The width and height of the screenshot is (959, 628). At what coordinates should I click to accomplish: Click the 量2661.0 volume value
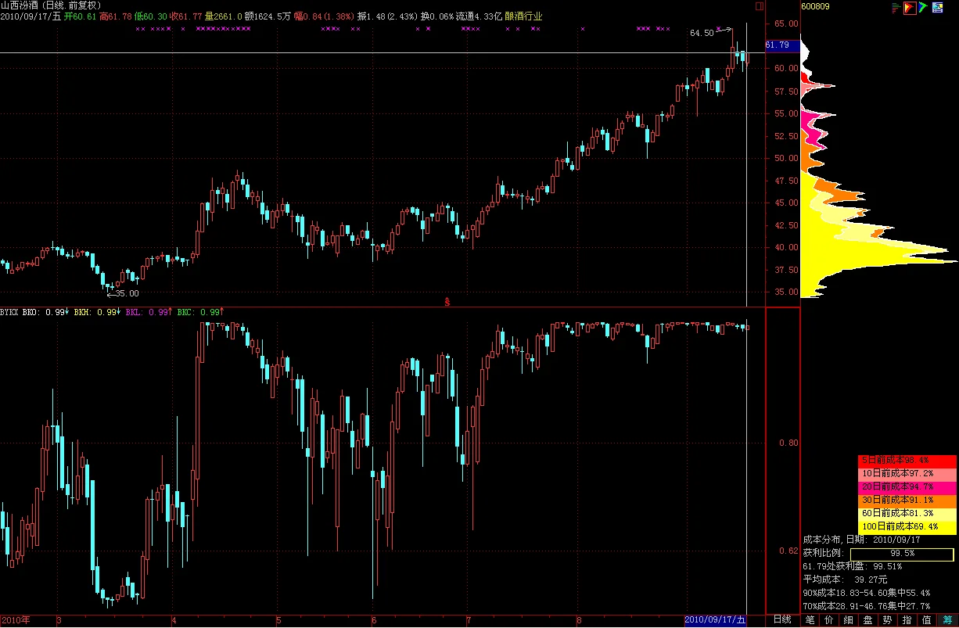(x=222, y=16)
